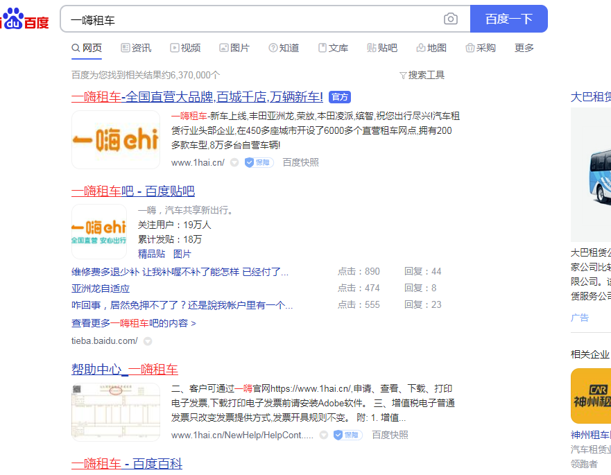Go to the 文库 tab
Image resolution: width=611 pixels, height=475 pixels.
pos(333,48)
